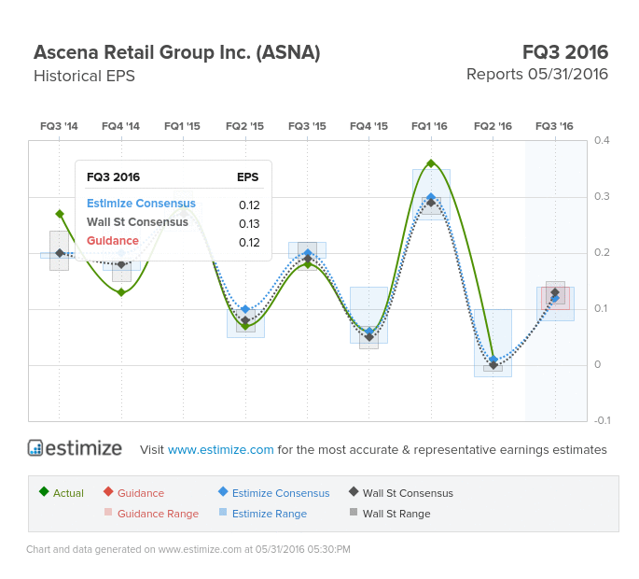Click the pink Guidance Range square swatch
639x579 pixels.
point(108,512)
